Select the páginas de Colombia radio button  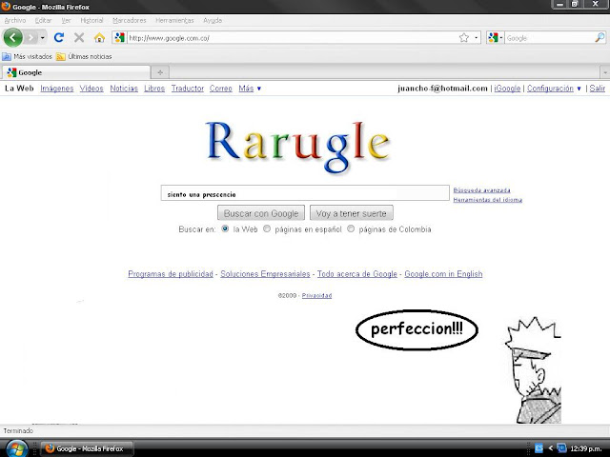pyautogui.click(x=351, y=228)
